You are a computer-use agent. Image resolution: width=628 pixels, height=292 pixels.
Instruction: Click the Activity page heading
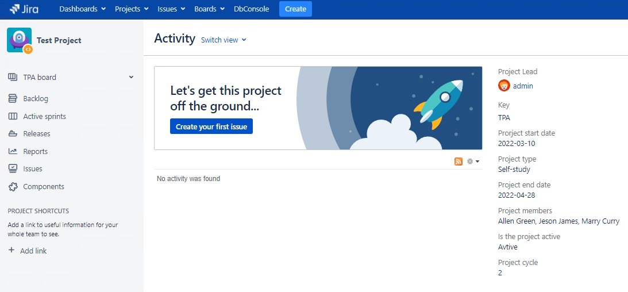175,39
